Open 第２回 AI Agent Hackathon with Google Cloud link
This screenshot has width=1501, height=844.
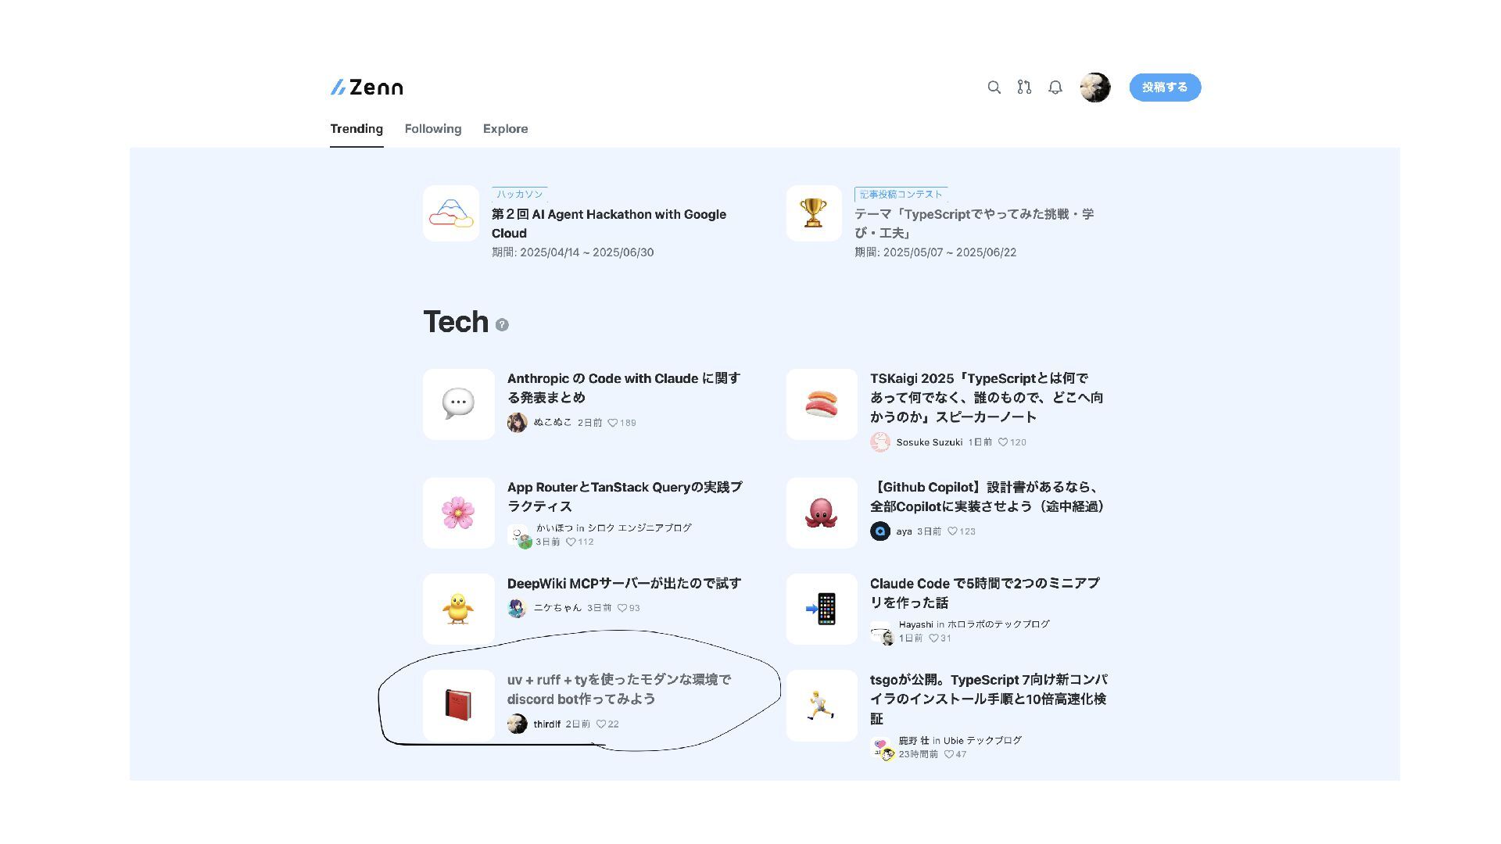point(609,224)
